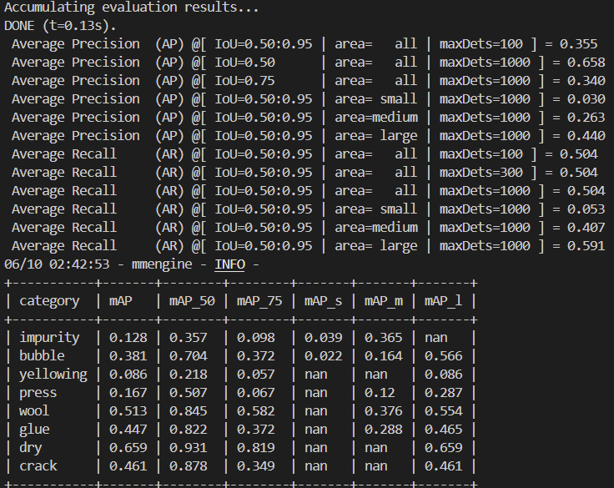Select crack mAP_l value 0.461
614x488 pixels.
[x=443, y=466]
